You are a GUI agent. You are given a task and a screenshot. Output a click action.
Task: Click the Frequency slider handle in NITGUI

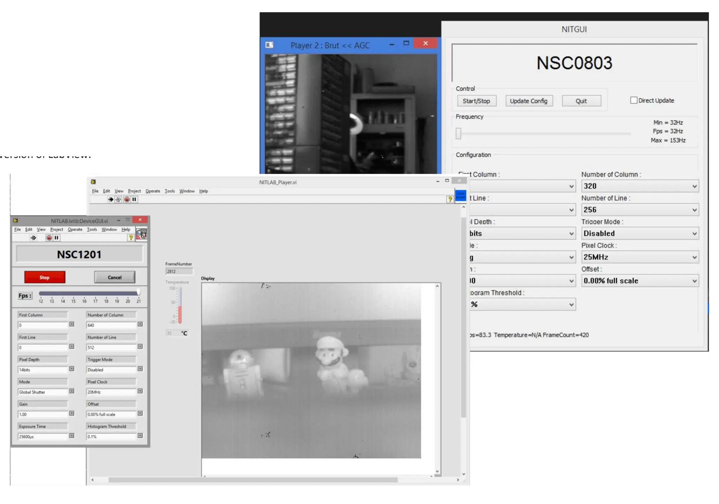(459, 133)
